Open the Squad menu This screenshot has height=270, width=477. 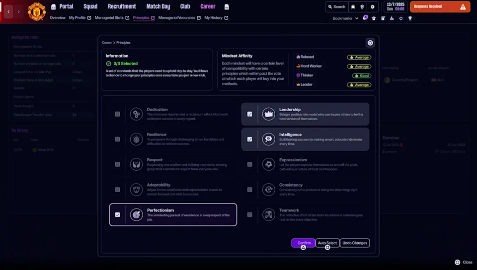(x=90, y=6)
